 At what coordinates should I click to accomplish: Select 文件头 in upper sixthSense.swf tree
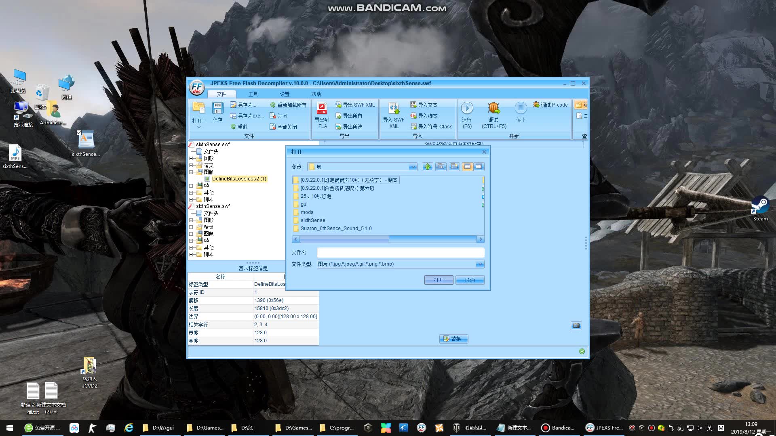(x=211, y=151)
